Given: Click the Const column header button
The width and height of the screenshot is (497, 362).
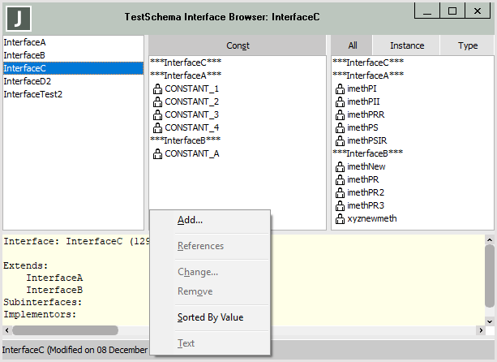Looking at the screenshot, I should pos(238,45).
